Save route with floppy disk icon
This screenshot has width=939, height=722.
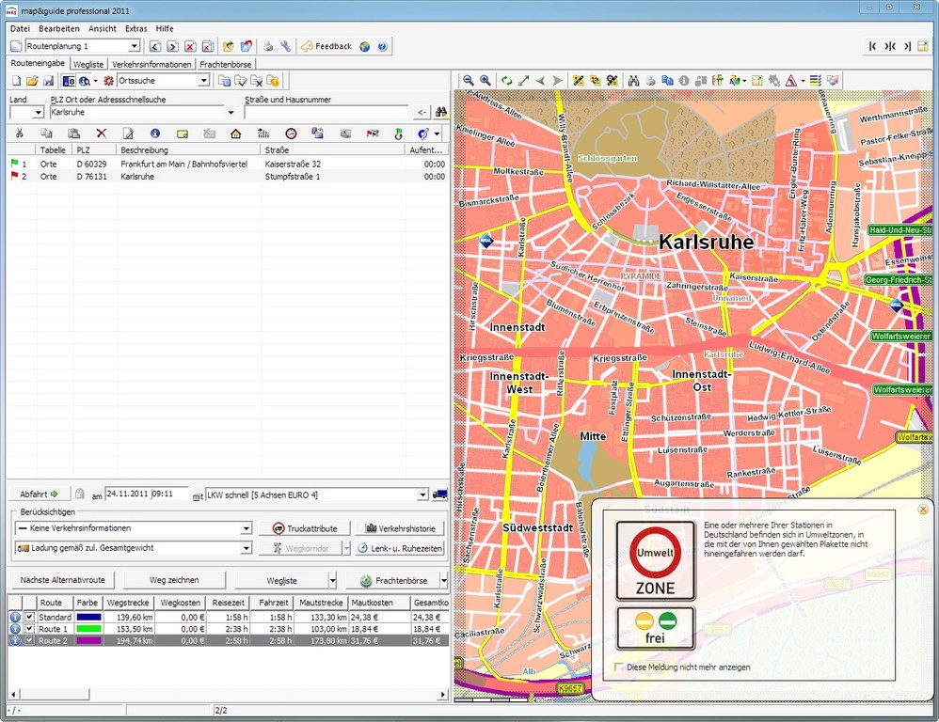tap(49, 81)
